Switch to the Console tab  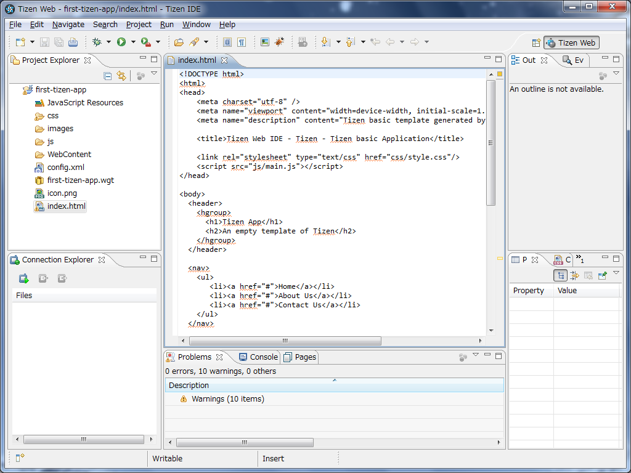tap(258, 357)
